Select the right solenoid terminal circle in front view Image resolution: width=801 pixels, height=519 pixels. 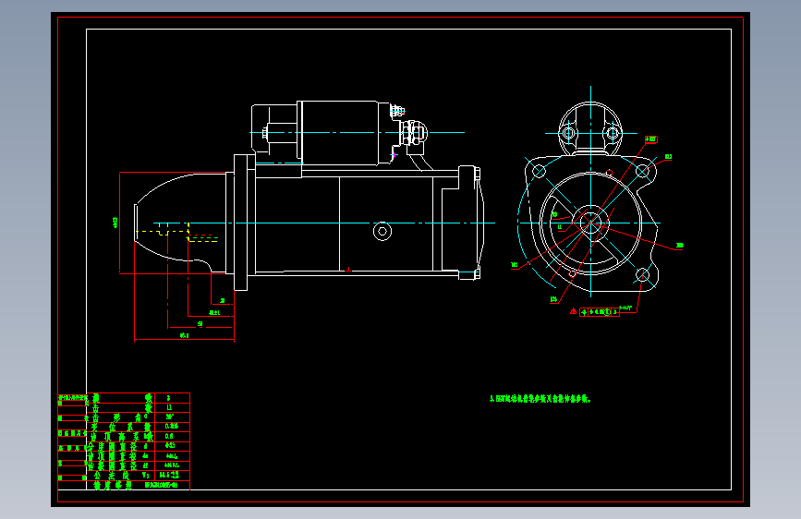(x=612, y=133)
